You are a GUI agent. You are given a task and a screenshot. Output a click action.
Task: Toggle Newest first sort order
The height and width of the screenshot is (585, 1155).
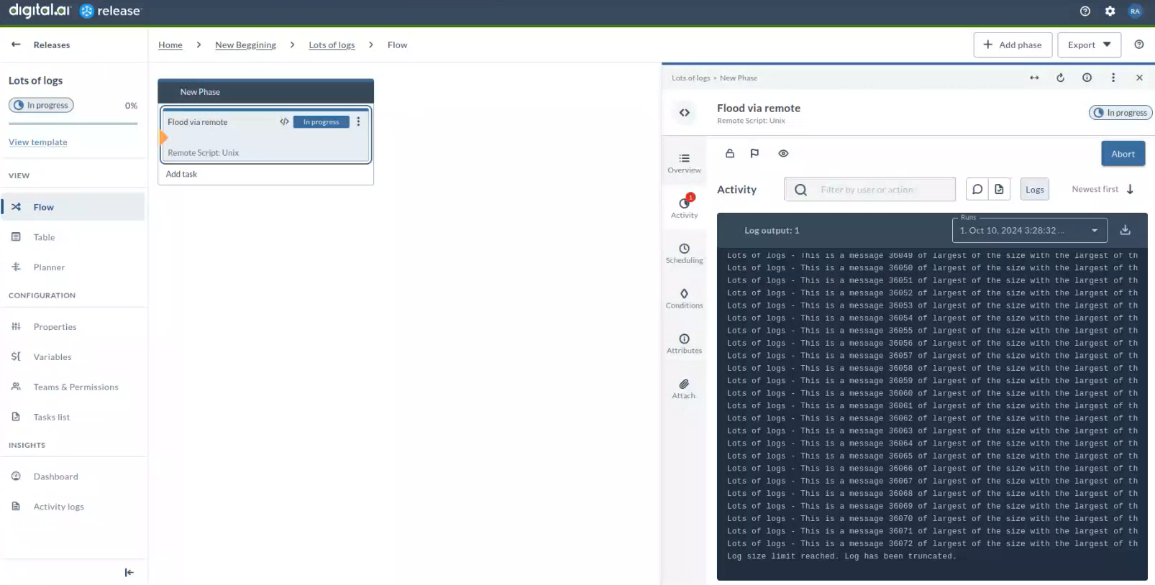pos(1102,189)
